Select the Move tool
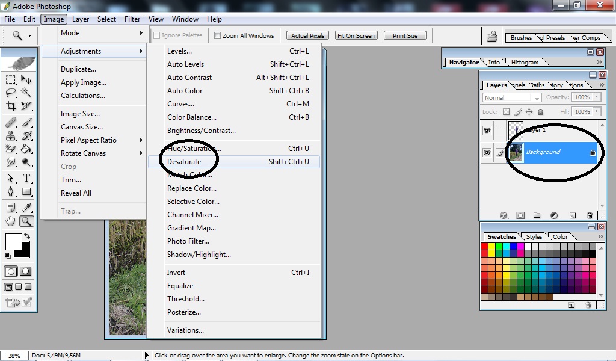Image resolution: width=616 pixels, height=361 pixels. pyautogui.click(x=26, y=80)
